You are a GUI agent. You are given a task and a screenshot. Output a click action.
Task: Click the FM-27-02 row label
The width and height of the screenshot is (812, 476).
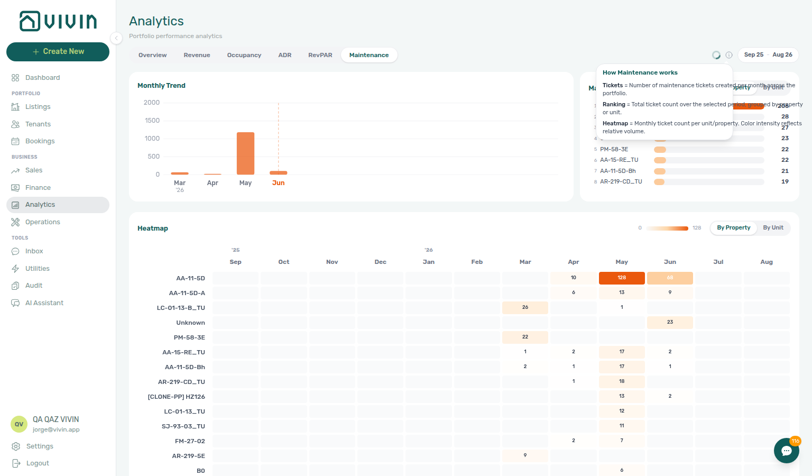(x=190, y=441)
